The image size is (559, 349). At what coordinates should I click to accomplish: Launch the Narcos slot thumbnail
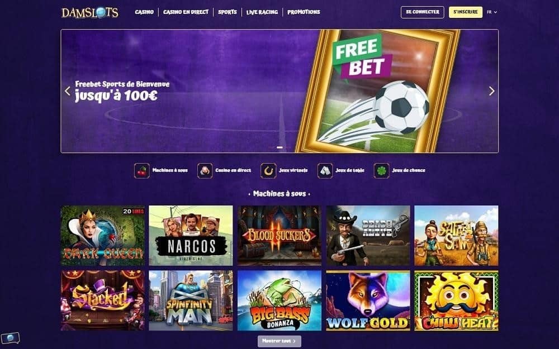[191, 236]
